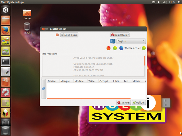182x136 pixels.
Task: Click the device table horizontal scrollbar
Action: pos(89,98)
